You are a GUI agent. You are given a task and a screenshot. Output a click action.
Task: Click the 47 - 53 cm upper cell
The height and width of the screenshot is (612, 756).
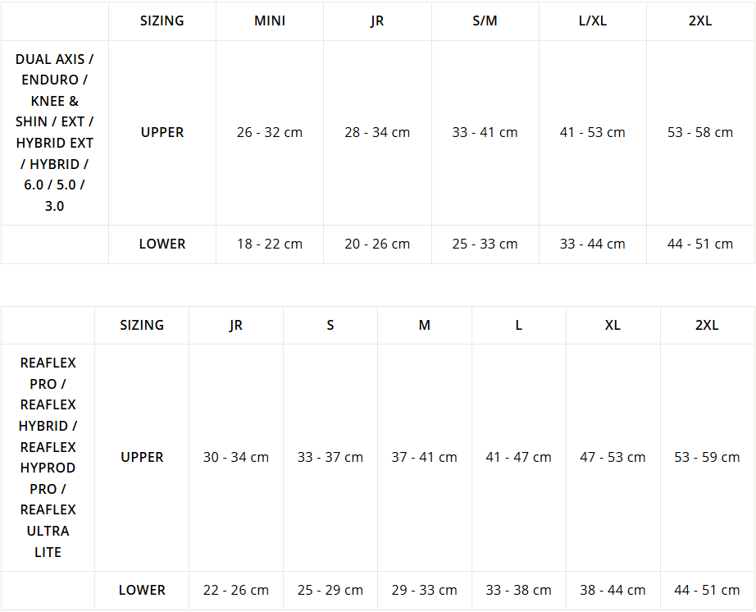[613, 457]
